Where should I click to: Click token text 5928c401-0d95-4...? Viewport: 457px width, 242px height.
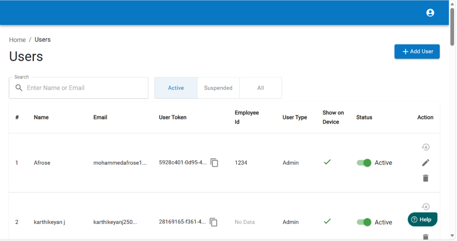(183, 163)
